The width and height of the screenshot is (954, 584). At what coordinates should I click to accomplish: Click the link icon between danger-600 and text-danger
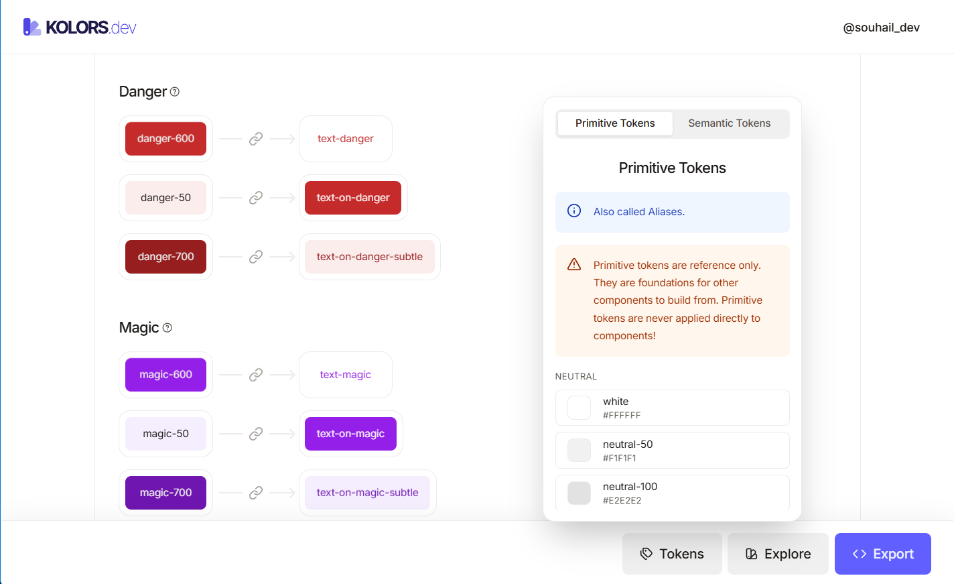(x=256, y=138)
